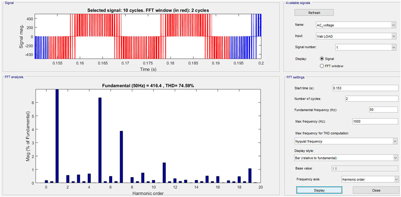Click the 19th harmonic bar

coord(250,176)
